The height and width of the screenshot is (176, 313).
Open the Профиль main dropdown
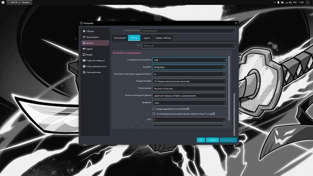(189, 103)
